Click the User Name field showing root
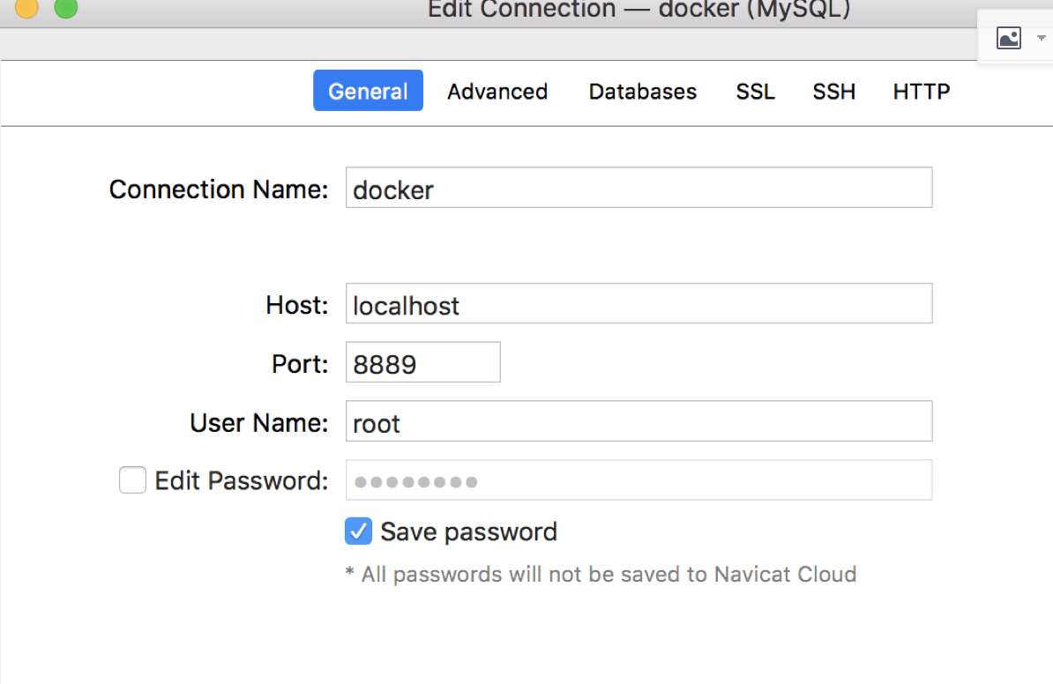This screenshot has height=684, width=1053. coord(639,420)
